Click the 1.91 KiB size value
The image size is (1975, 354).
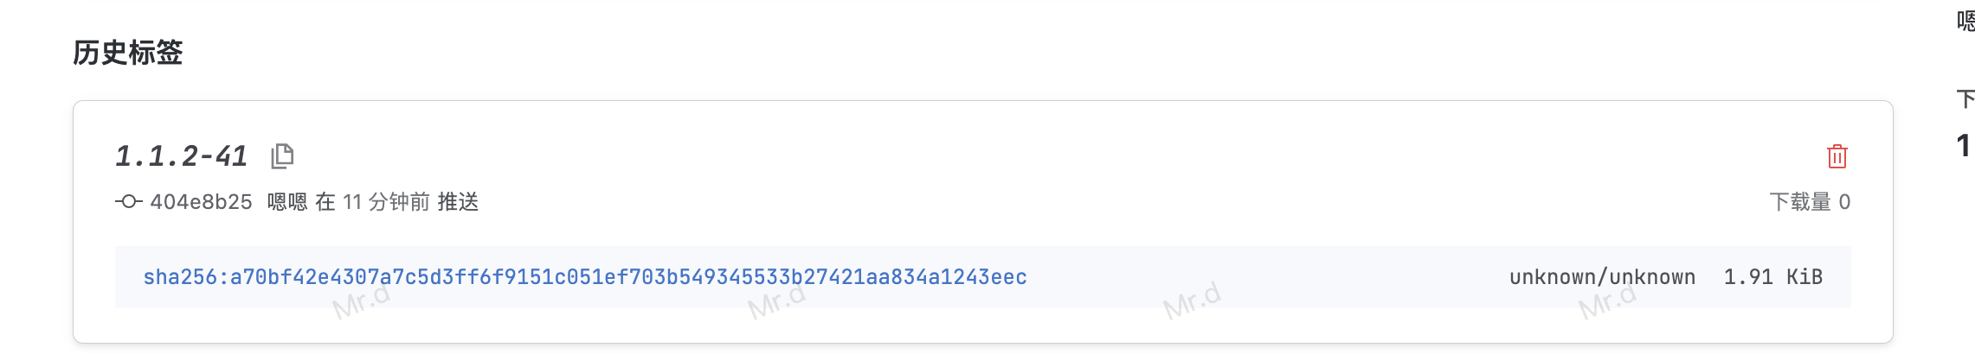[1772, 277]
